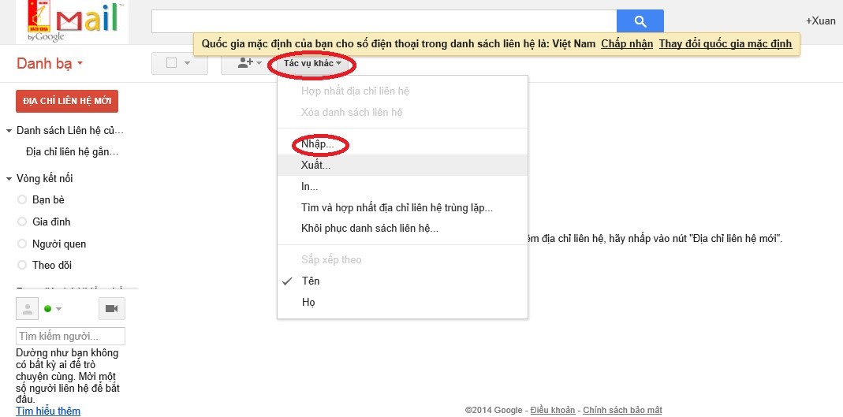The width and height of the screenshot is (843, 417).
Task: Select Khôi phục danh sách liên hệ...
Action: tap(369, 229)
